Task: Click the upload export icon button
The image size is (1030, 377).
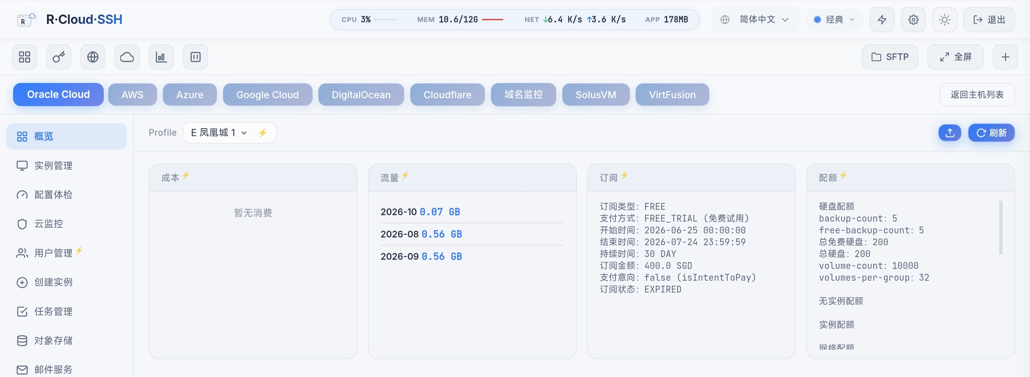Action: (950, 133)
